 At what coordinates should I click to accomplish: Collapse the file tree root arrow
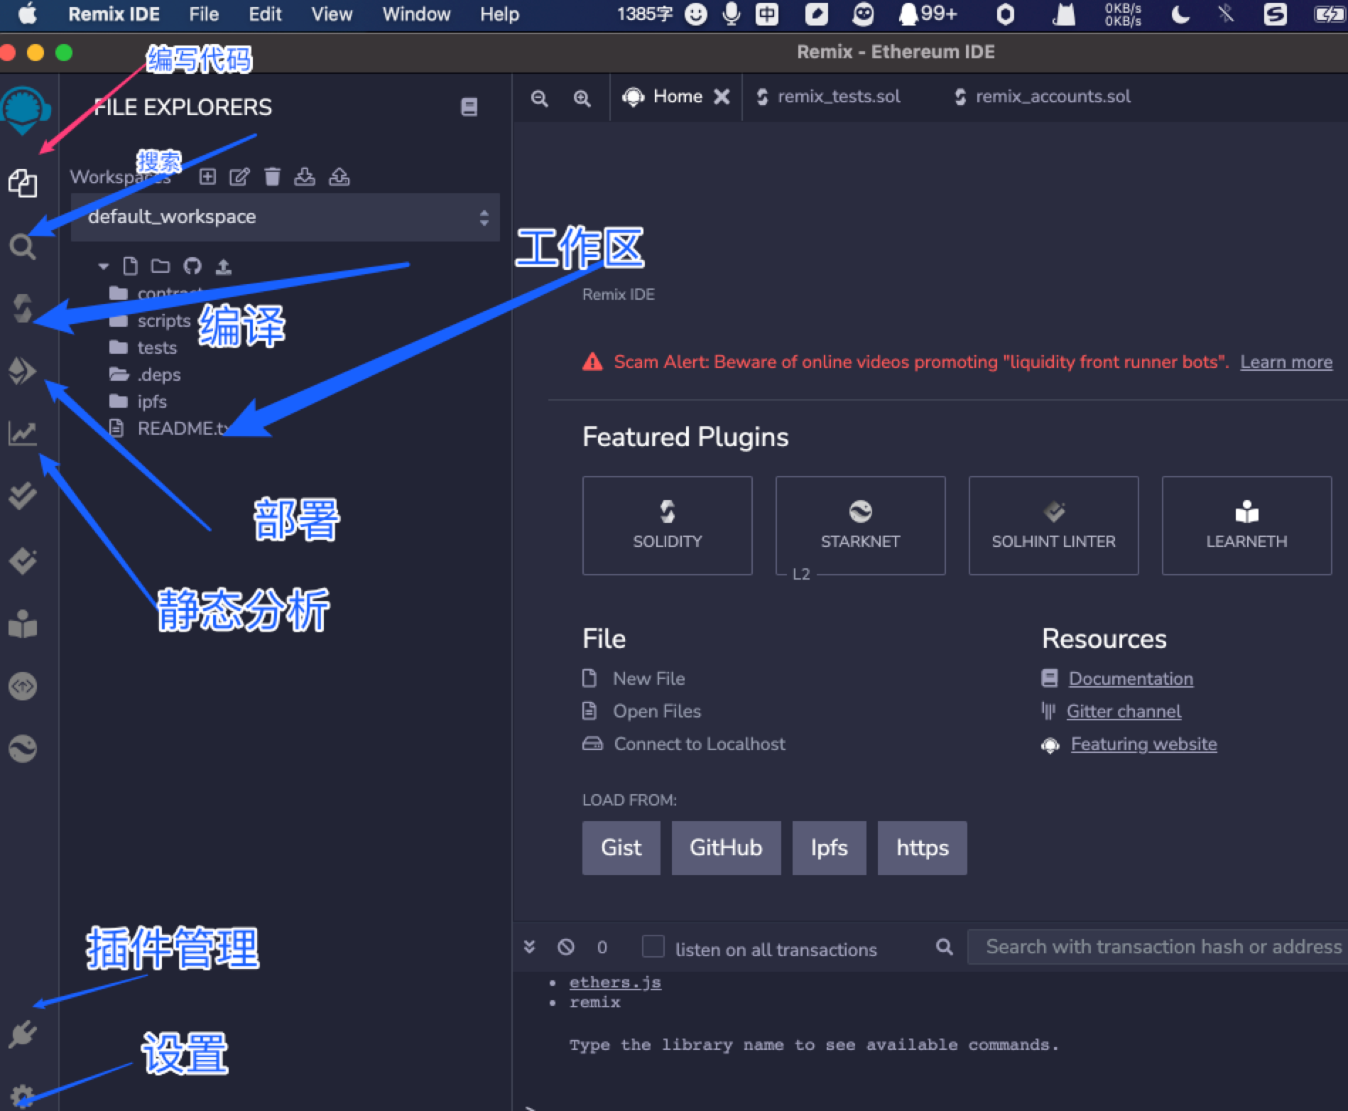[x=104, y=266]
